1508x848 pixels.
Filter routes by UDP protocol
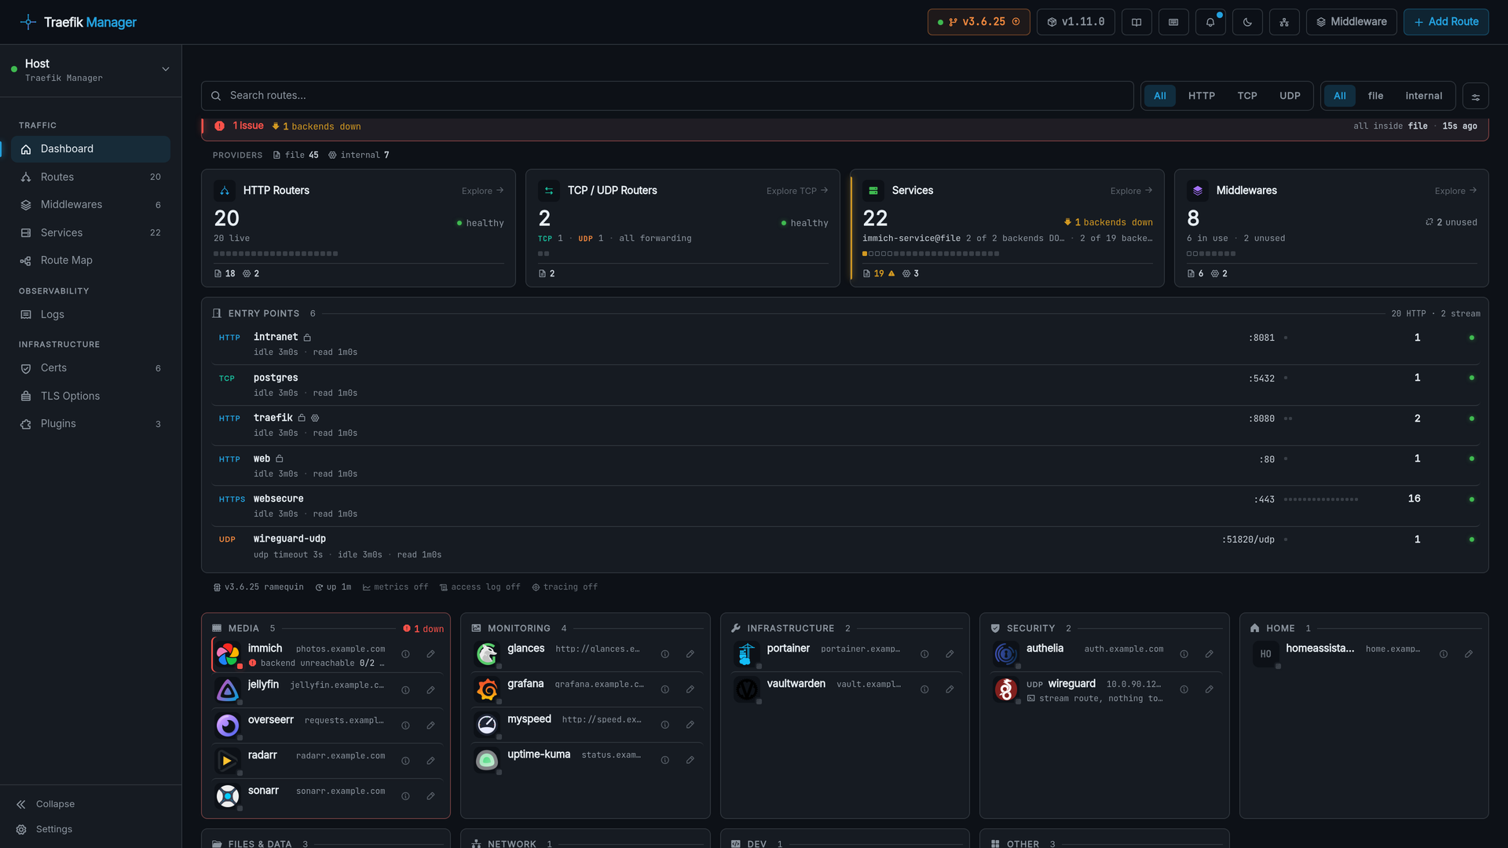click(1290, 96)
